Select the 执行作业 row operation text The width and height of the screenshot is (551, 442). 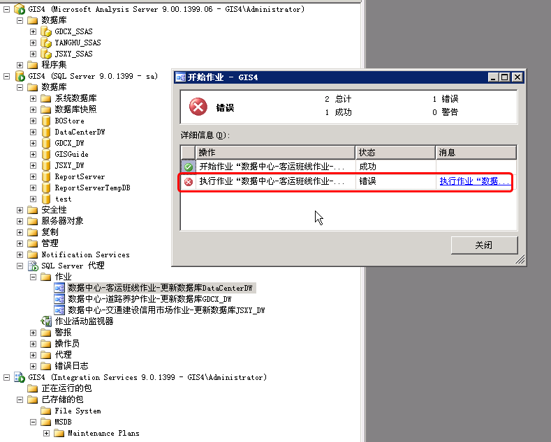click(x=272, y=181)
